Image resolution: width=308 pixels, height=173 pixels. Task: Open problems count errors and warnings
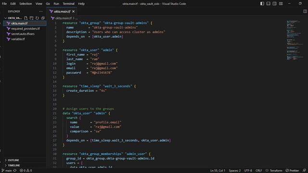click(26, 171)
